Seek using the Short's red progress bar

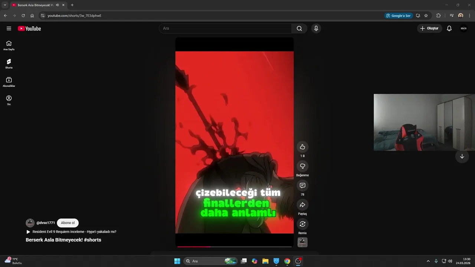[x=235, y=246]
